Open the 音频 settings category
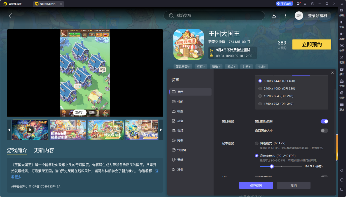Image resolution: width=346 pixels, height=197 pixels. click(190, 131)
